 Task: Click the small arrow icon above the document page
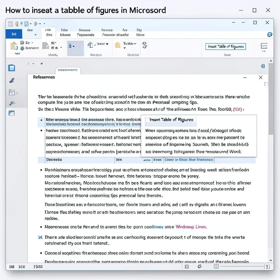pyautogui.click(x=42, y=63)
